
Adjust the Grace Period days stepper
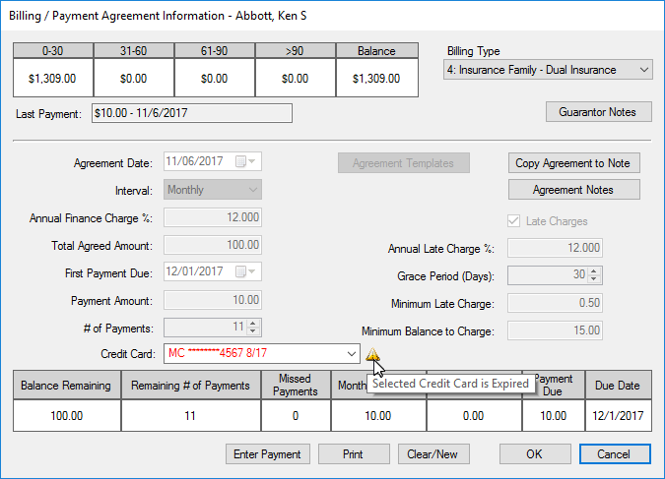594,276
